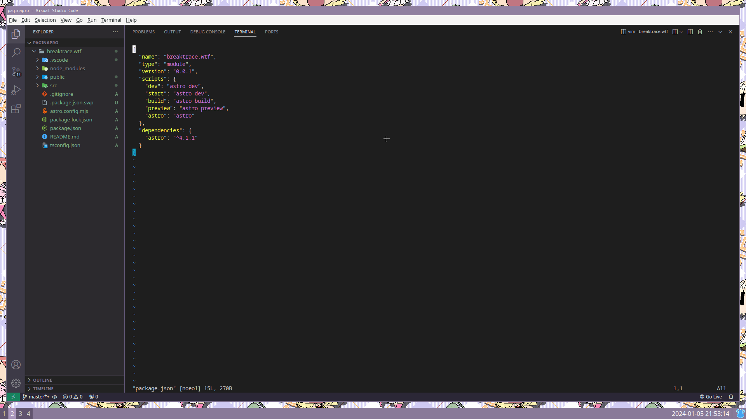The width and height of the screenshot is (746, 419).
Task: Open the Source Control view
Action: click(x=16, y=71)
